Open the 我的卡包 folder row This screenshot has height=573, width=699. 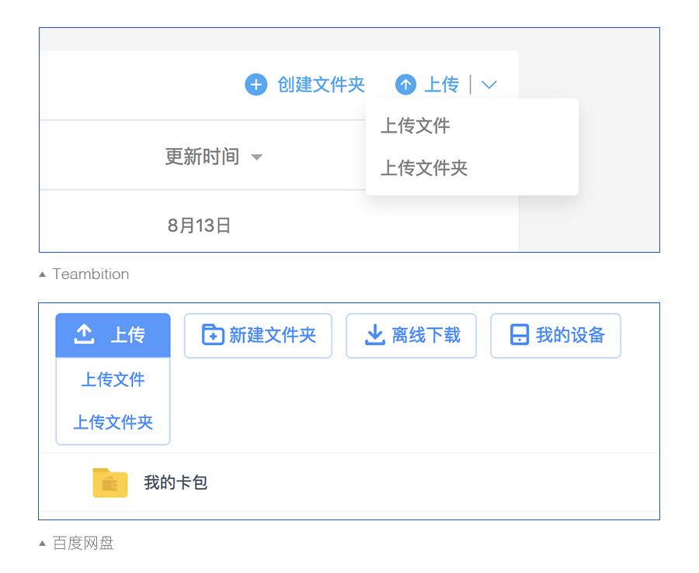point(175,482)
